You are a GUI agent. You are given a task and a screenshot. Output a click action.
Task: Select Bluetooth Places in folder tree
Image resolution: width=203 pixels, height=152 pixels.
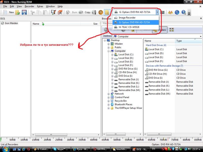tap(123, 104)
